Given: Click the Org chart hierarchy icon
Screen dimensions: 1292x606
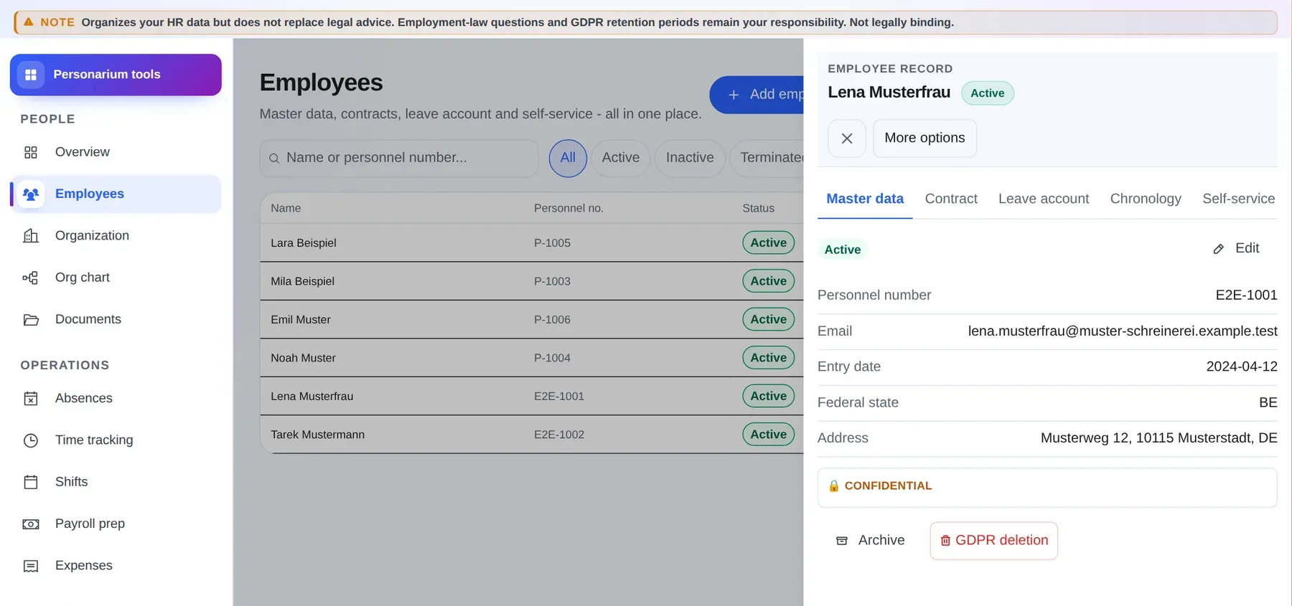Looking at the screenshot, I should tap(31, 278).
